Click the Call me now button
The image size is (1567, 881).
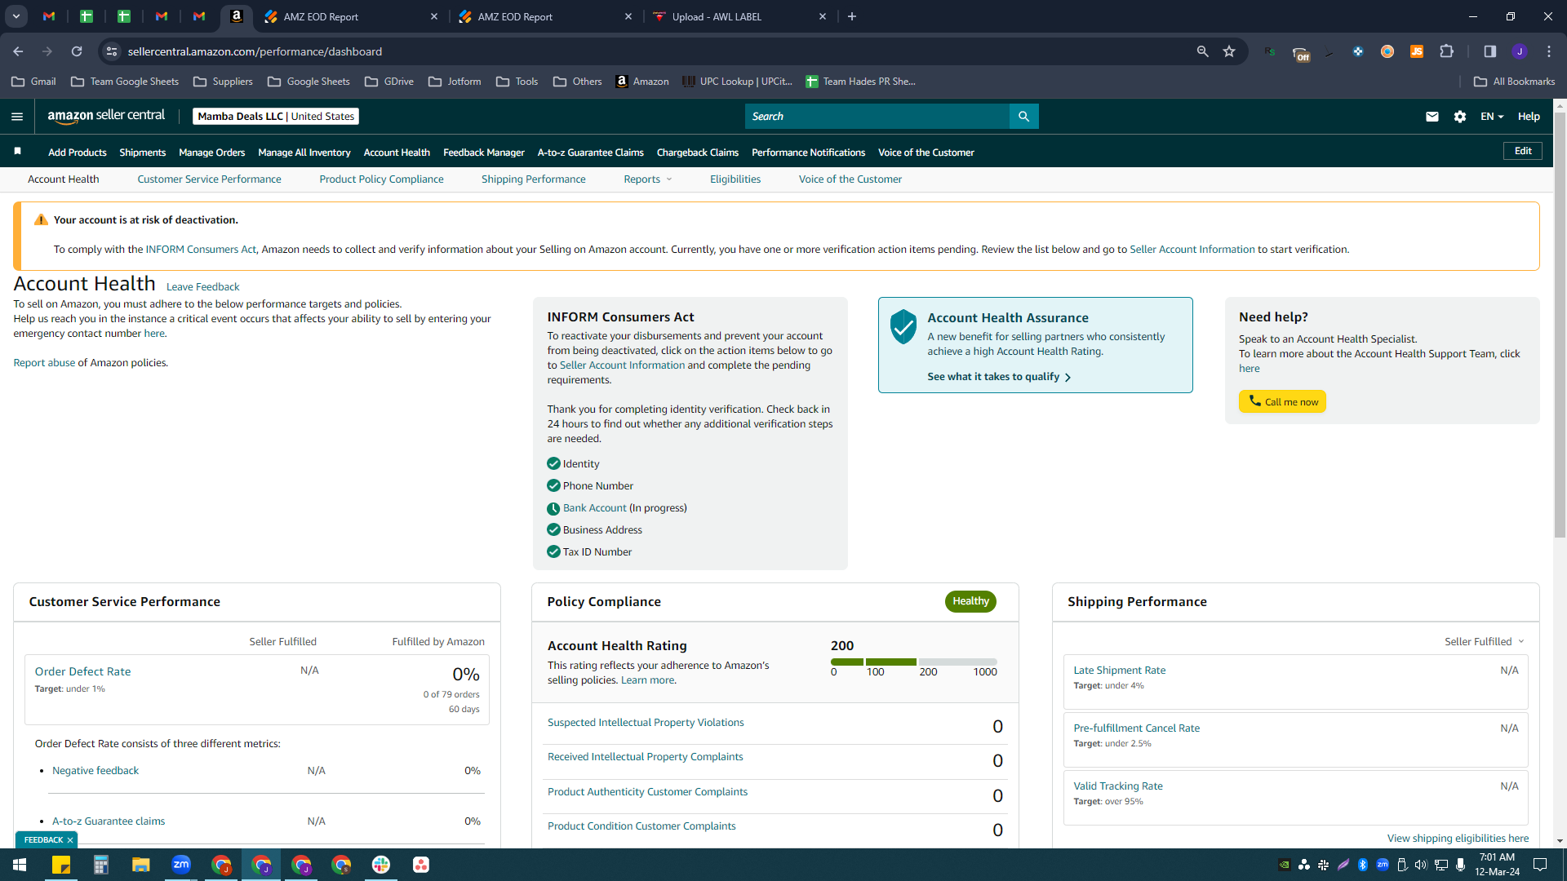click(x=1282, y=401)
